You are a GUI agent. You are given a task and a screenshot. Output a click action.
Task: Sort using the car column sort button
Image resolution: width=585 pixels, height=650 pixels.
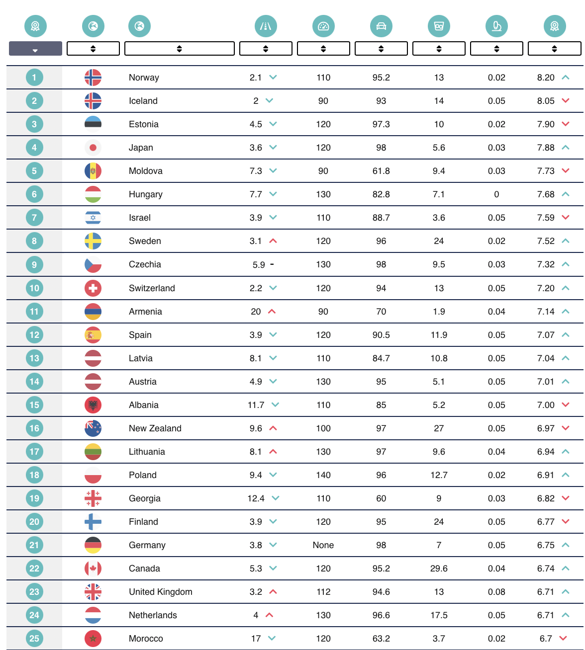click(x=381, y=49)
